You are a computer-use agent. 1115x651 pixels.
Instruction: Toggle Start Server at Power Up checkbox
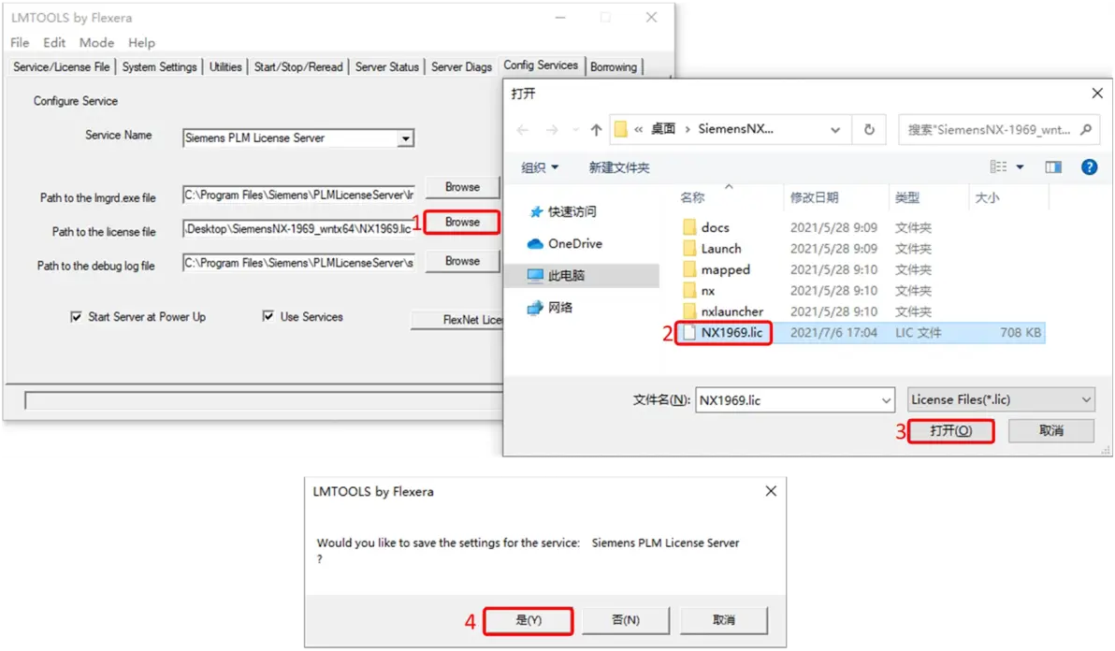pos(76,316)
